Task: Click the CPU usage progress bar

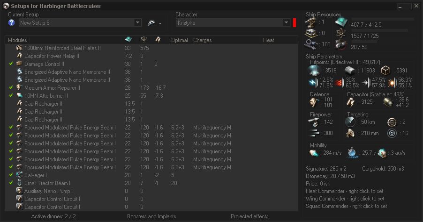Action: pos(382,19)
